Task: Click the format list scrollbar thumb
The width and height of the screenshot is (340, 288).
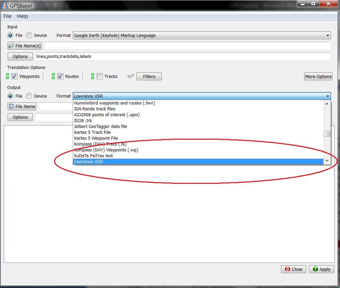Action: point(327,134)
